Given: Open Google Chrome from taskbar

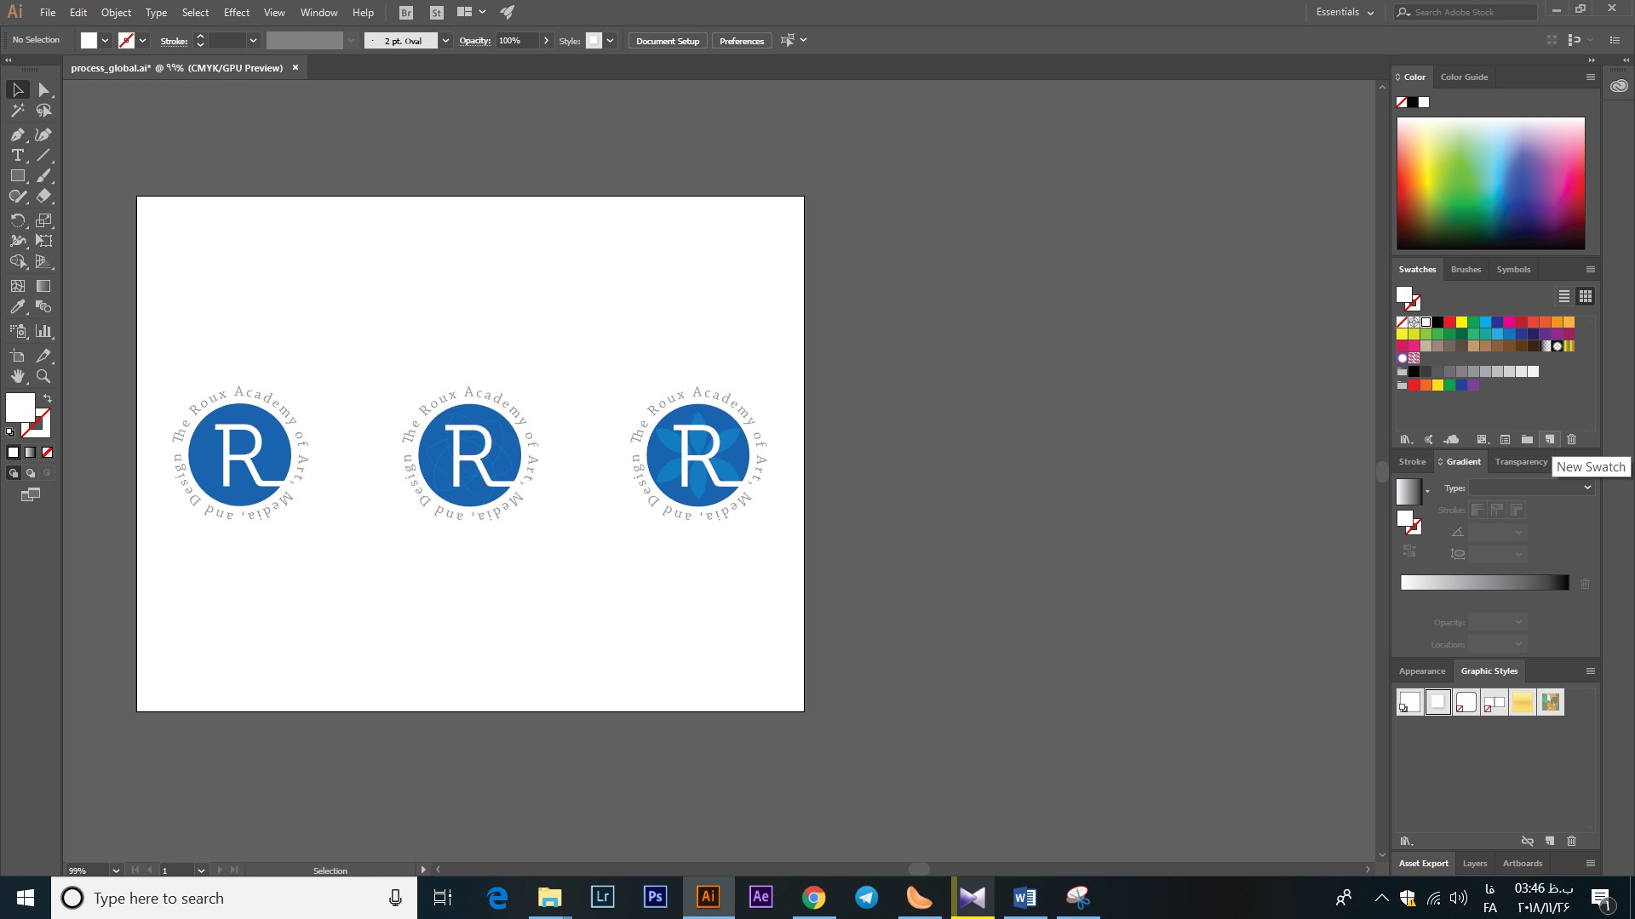Looking at the screenshot, I should [x=814, y=897].
